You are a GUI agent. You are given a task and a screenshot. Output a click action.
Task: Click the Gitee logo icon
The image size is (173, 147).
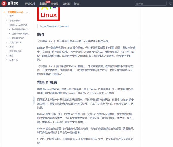(4, 4)
